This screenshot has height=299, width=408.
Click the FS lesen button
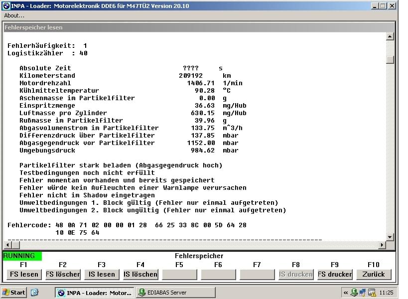pyautogui.click(x=24, y=274)
